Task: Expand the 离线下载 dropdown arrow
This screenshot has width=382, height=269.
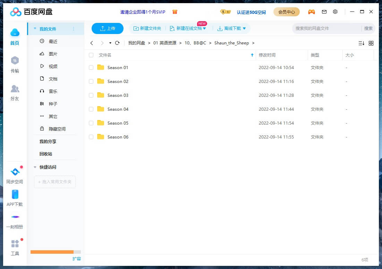Action: click(244, 28)
